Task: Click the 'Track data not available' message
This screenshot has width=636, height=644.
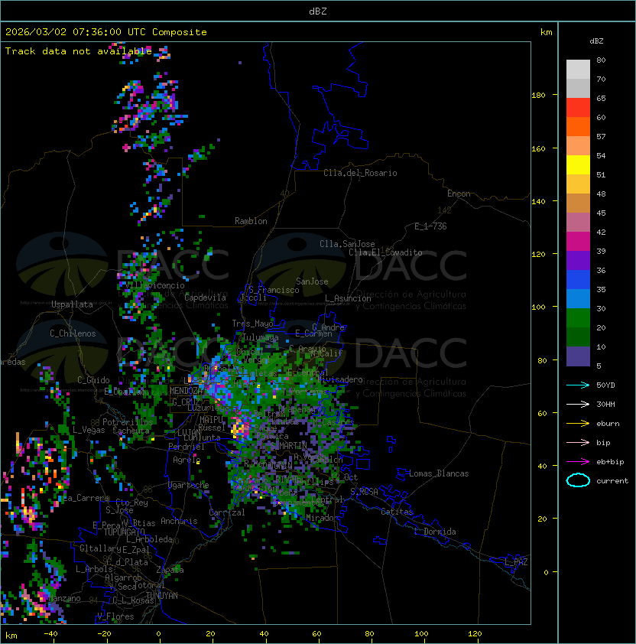Action: pos(79,51)
